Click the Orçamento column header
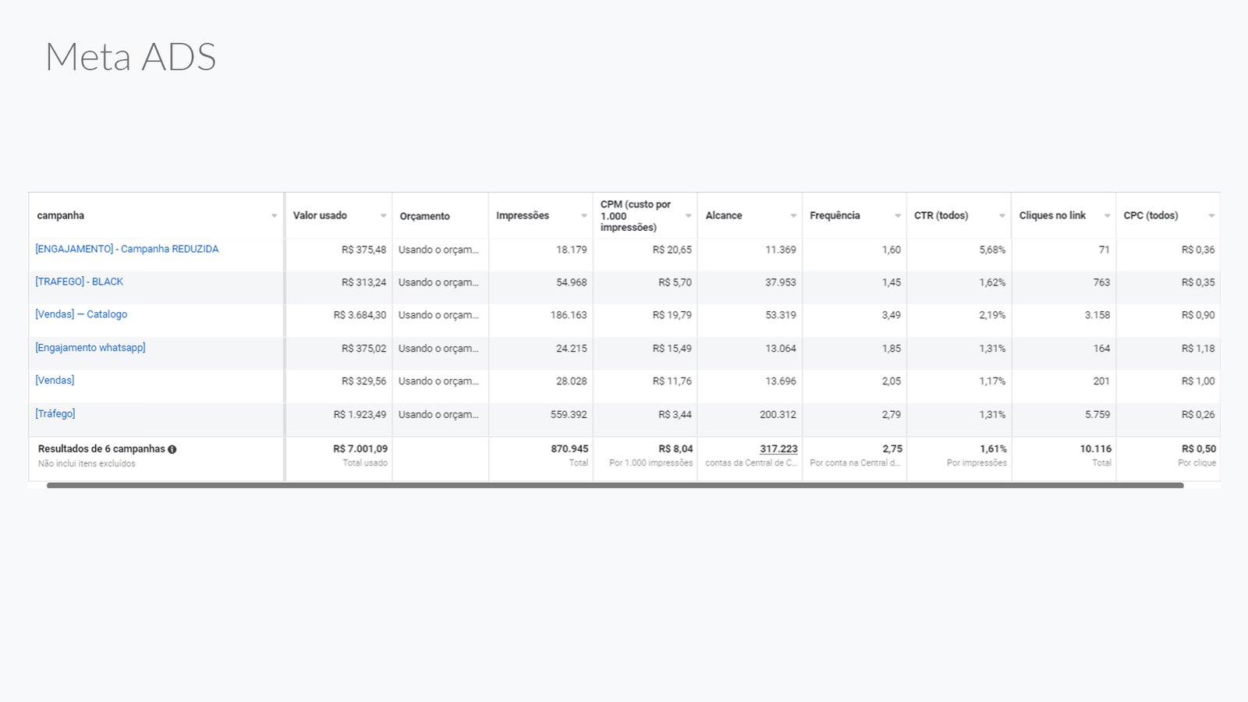 (x=425, y=216)
